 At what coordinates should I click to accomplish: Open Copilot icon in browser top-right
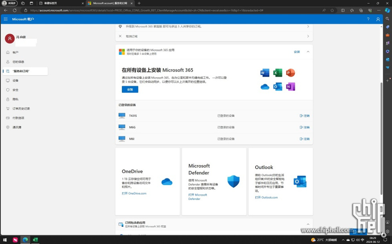(x=387, y=10)
